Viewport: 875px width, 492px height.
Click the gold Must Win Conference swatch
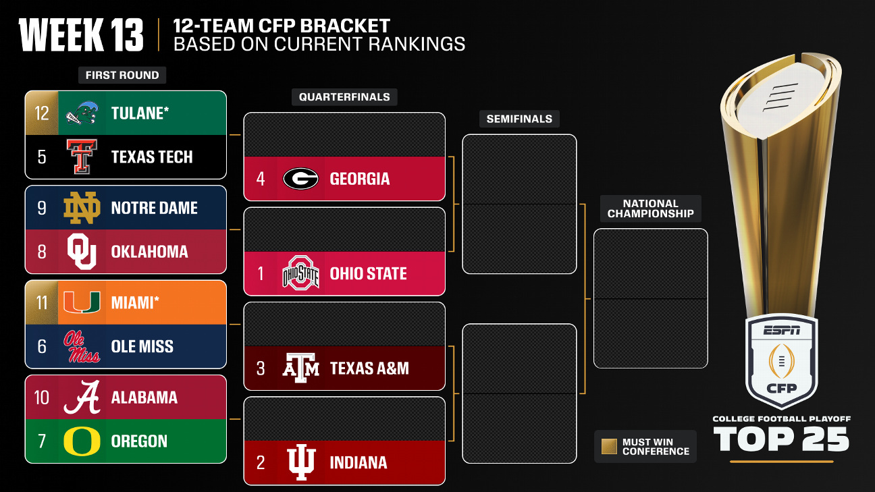tap(609, 447)
